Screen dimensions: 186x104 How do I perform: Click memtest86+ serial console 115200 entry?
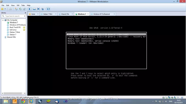93,41
